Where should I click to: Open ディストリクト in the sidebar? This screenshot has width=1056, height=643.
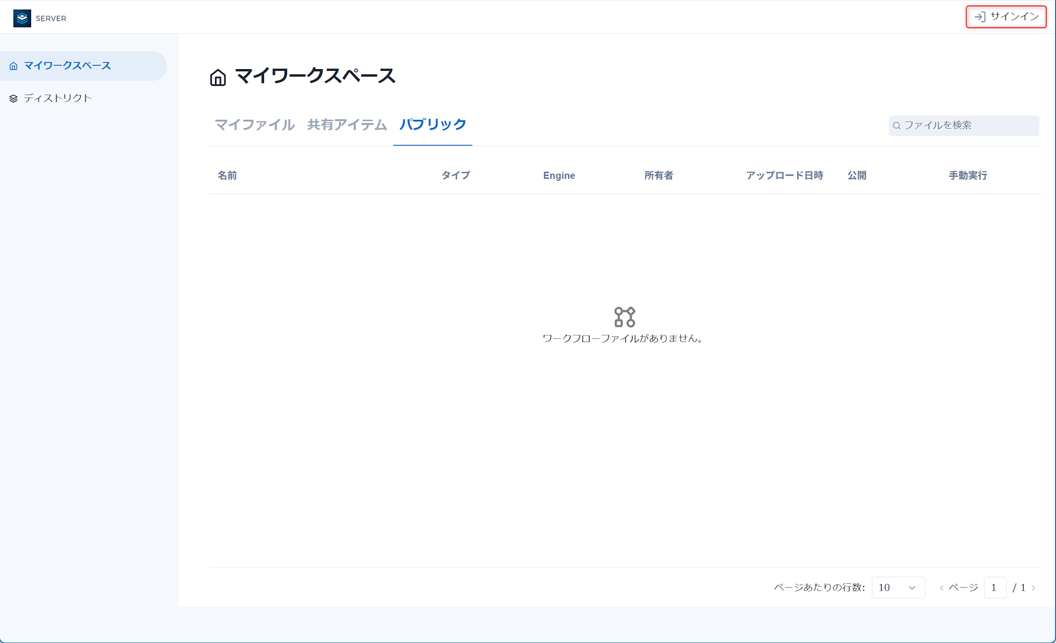57,98
